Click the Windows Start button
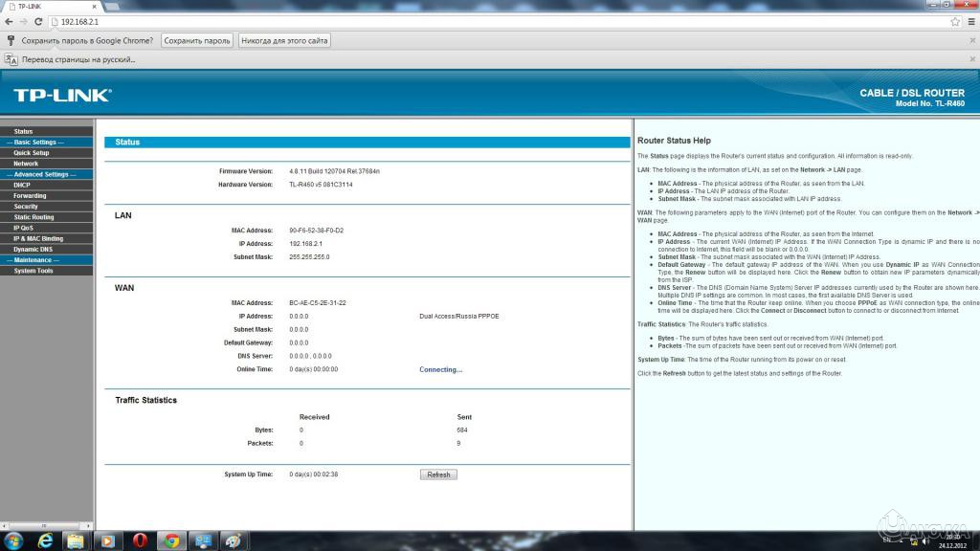The image size is (980, 551). click(x=13, y=541)
